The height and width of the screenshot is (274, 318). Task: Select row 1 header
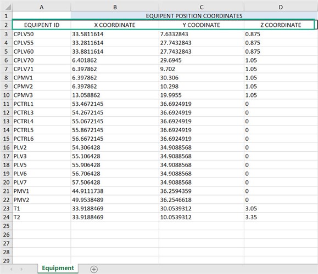[x=6, y=16]
